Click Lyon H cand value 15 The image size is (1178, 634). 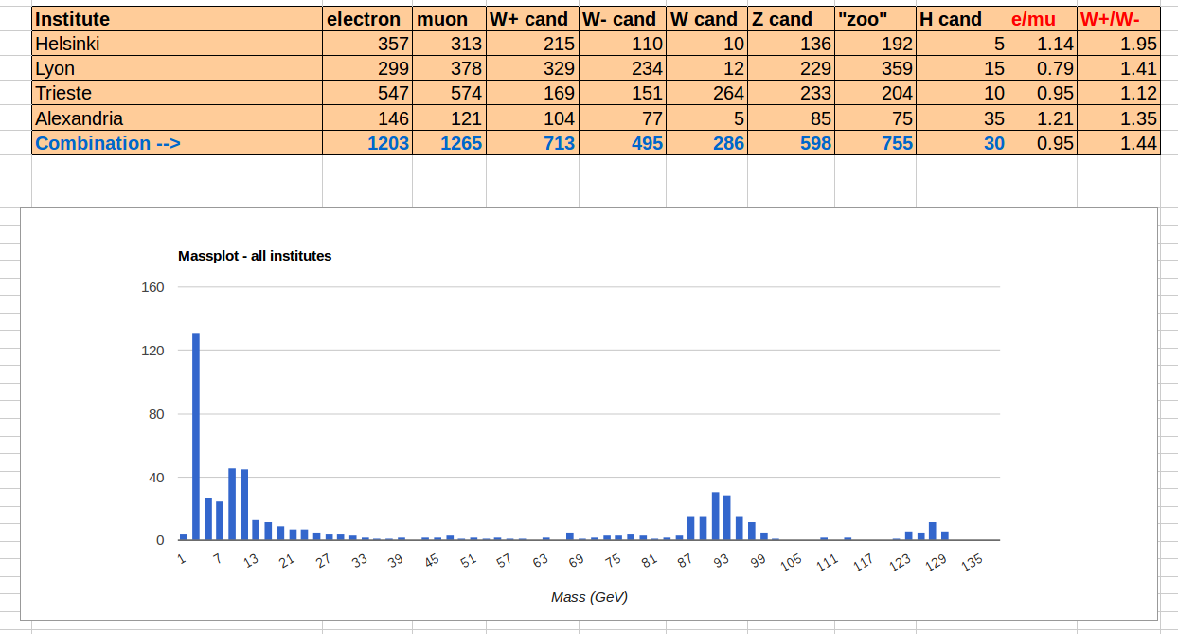[x=962, y=68]
